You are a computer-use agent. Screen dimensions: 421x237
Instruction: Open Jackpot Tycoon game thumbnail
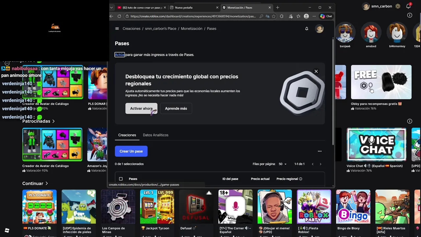coord(157,207)
